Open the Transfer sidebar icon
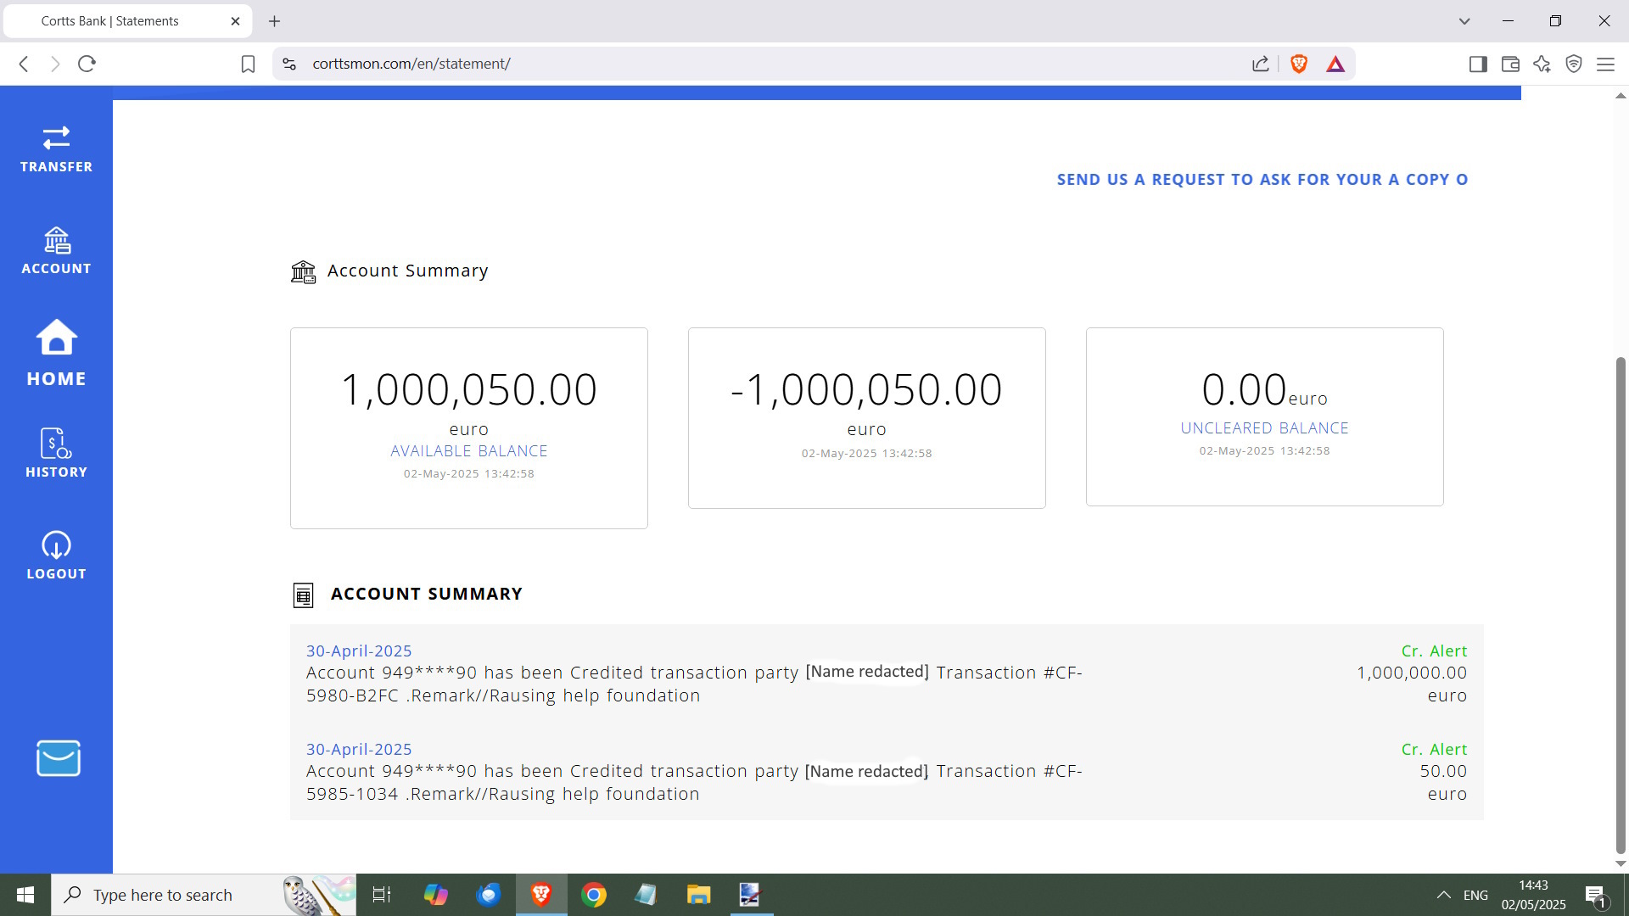Image resolution: width=1629 pixels, height=916 pixels. click(x=56, y=149)
